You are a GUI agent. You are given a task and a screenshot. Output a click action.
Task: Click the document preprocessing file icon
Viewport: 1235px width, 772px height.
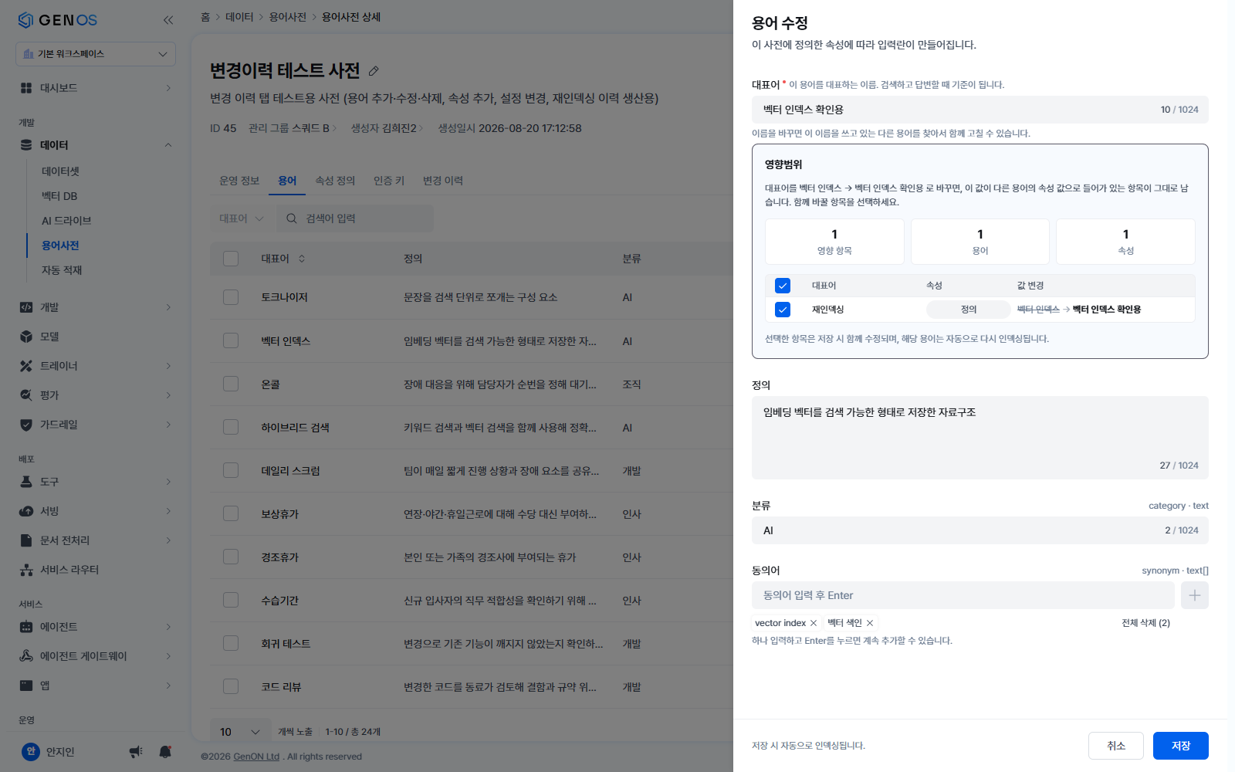26,540
